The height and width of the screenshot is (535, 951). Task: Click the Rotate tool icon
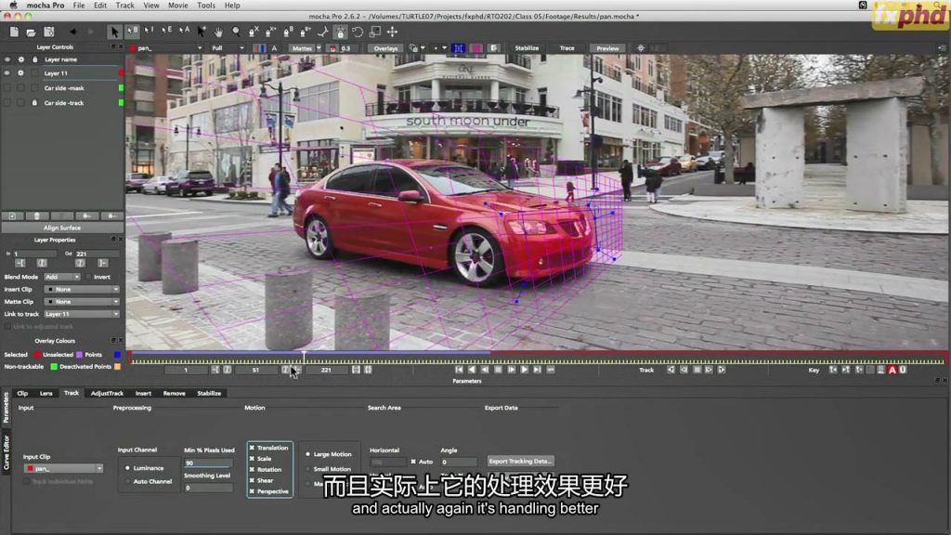click(358, 32)
